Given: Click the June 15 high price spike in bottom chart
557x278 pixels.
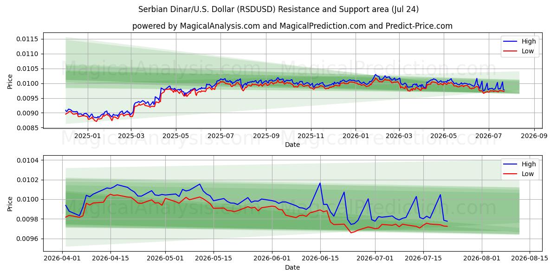Looking at the screenshot, I should click(x=320, y=183).
